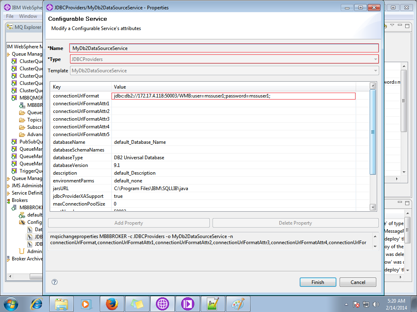The height and width of the screenshot is (312, 417).
Task: Switch to WebSphere MQ Explorer taskbar icon
Action: point(162,304)
